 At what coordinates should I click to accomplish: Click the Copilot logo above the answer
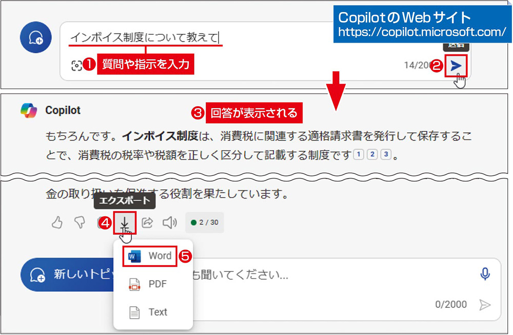[x=29, y=110]
